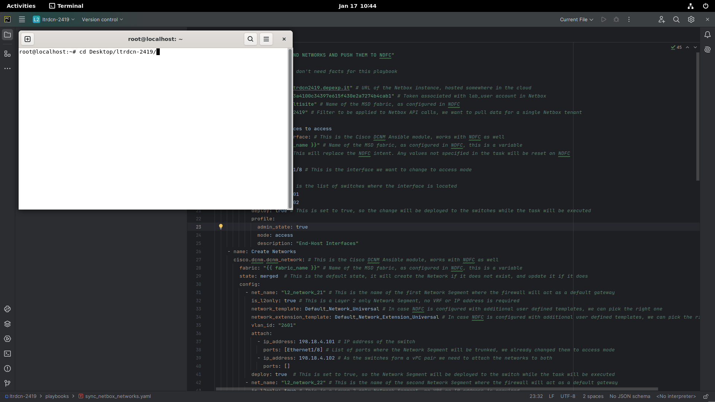
Task: Open the Current File run configuration dropdown
Action: 576,19
